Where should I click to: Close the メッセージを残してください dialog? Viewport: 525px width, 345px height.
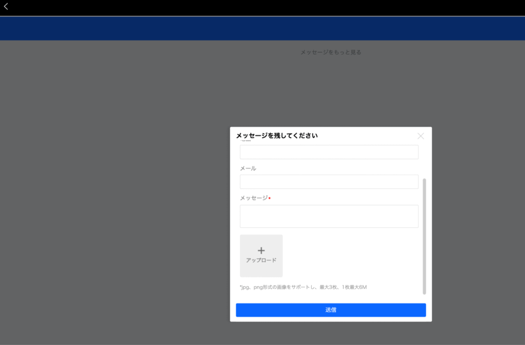[420, 136]
